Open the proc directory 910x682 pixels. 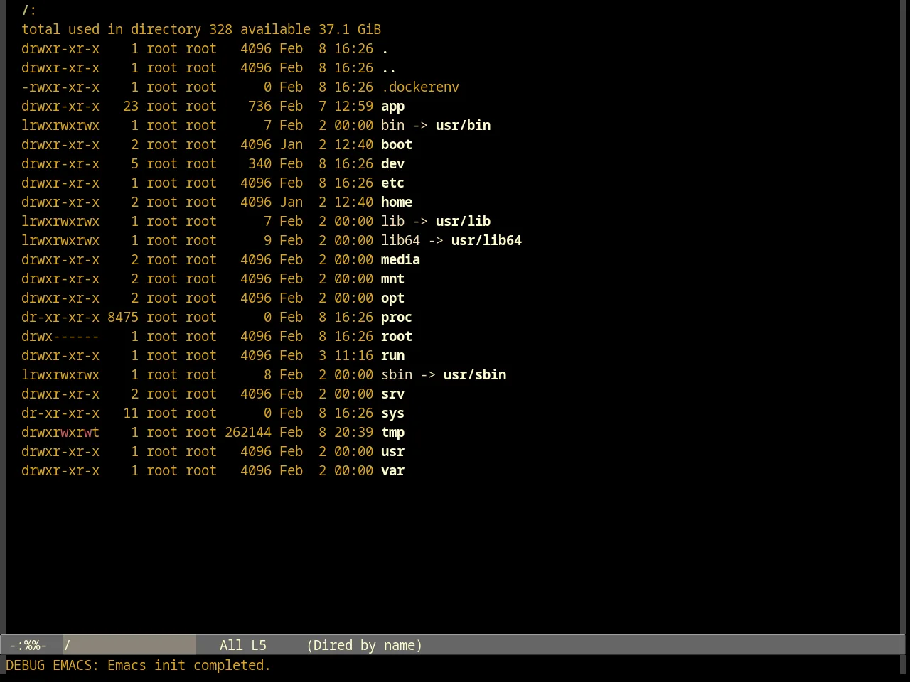397,318
